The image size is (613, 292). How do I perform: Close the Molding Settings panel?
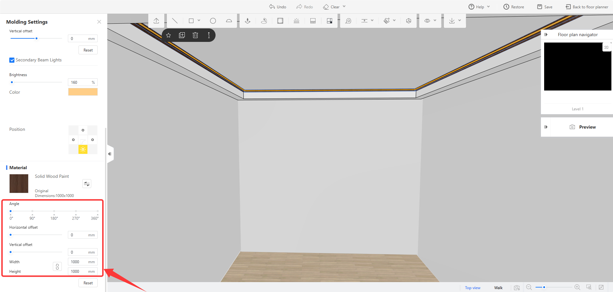click(x=99, y=22)
